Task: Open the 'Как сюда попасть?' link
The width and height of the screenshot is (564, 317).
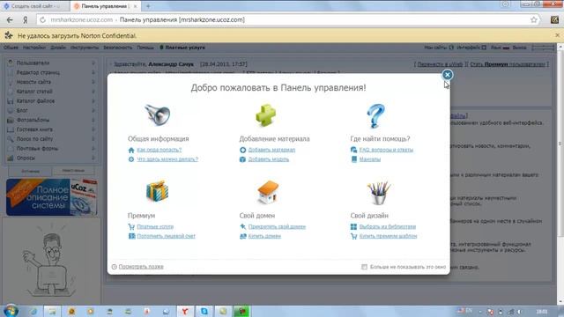Action: tap(159, 150)
